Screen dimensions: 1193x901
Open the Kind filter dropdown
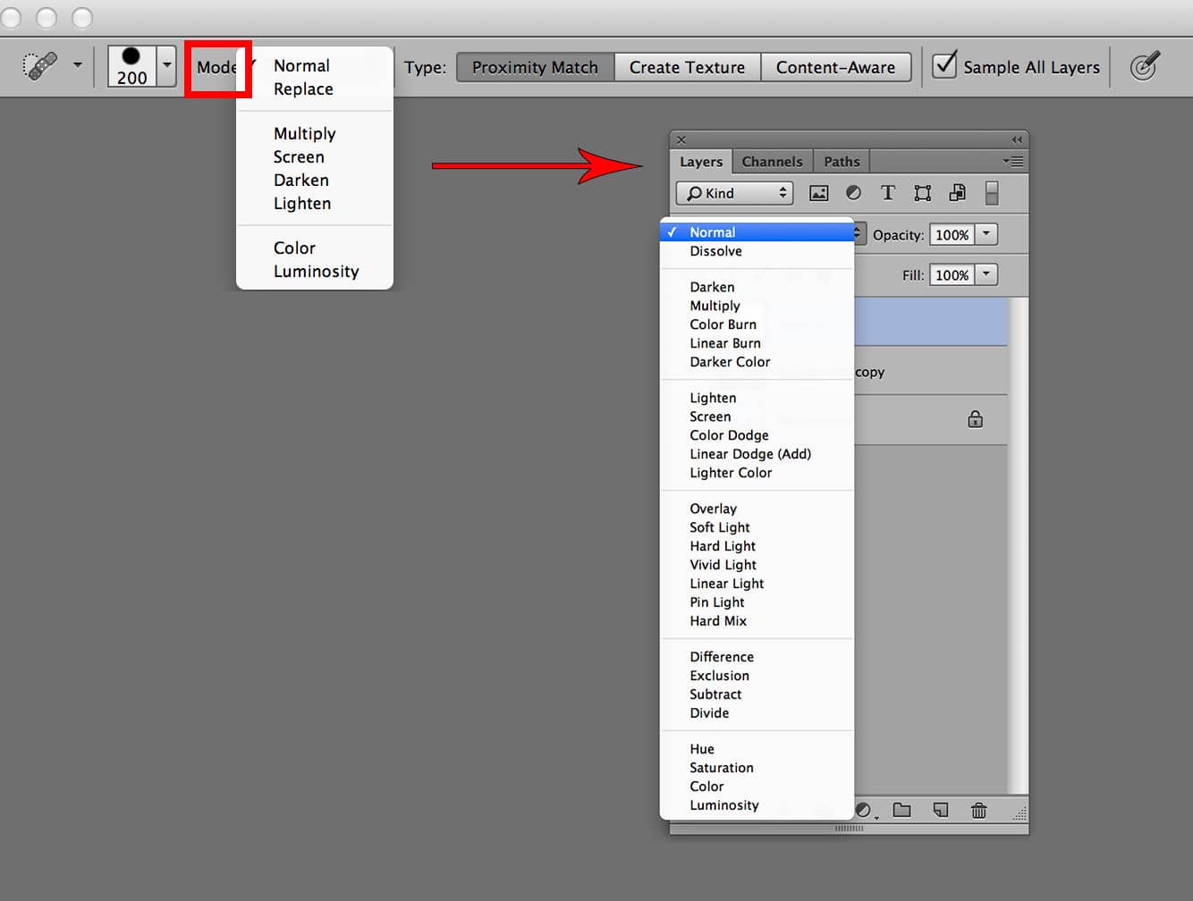pyautogui.click(x=735, y=193)
